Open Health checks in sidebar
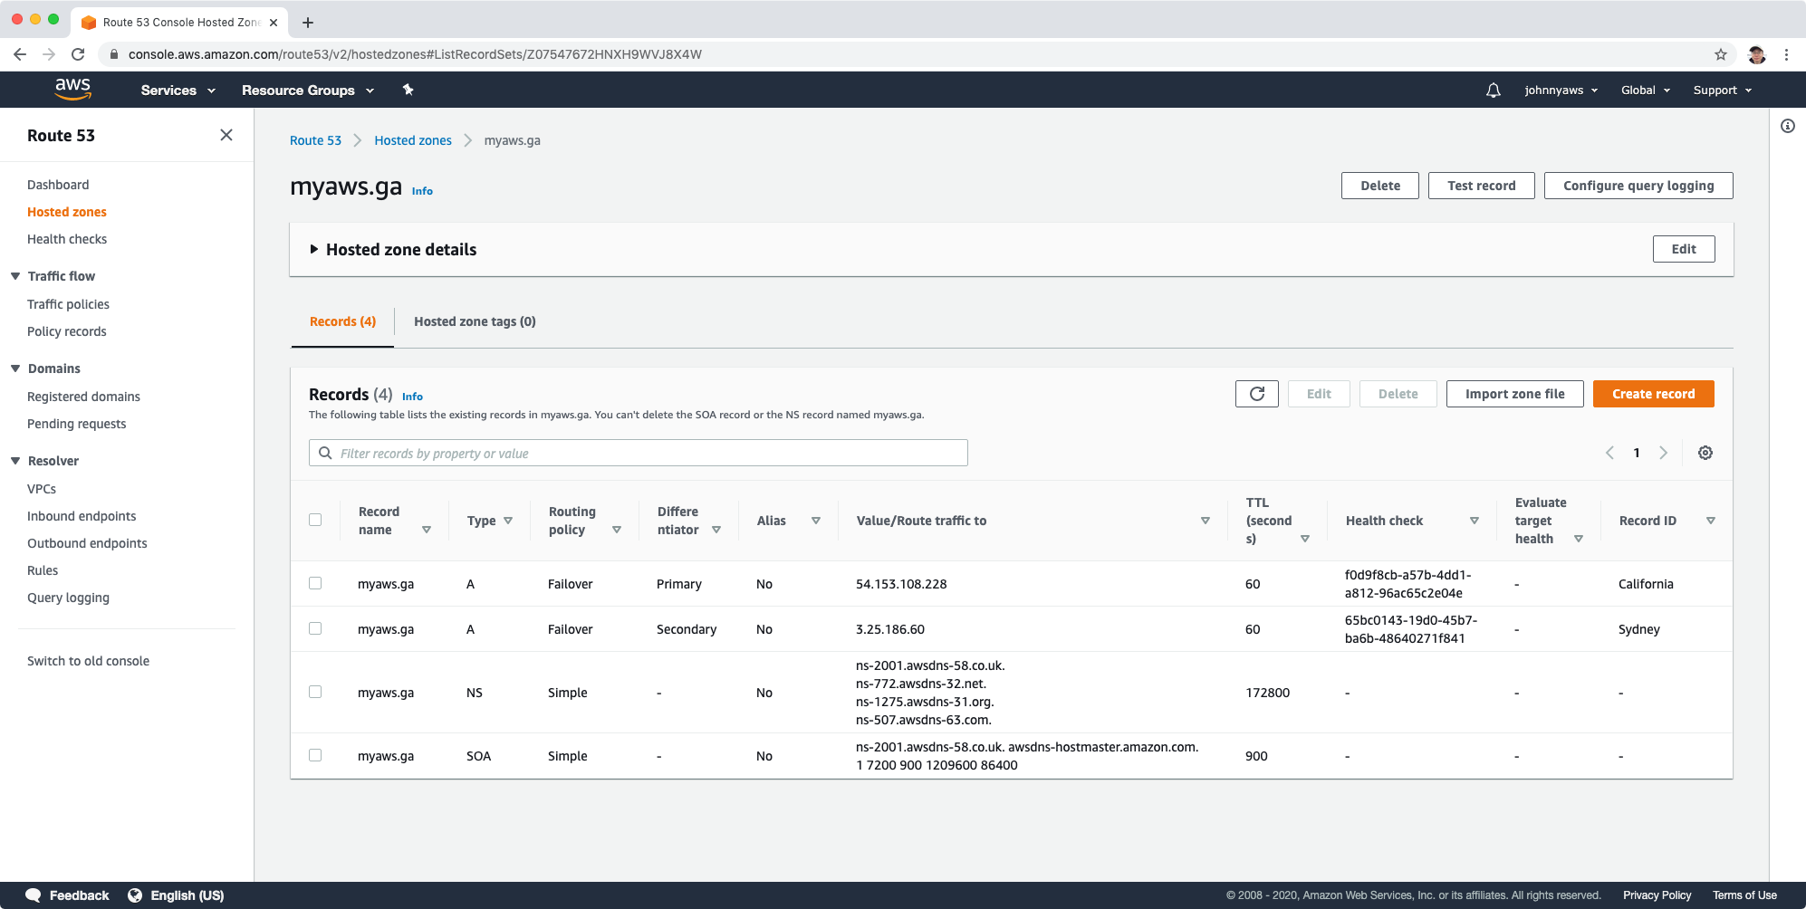The image size is (1806, 909). coord(67,239)
